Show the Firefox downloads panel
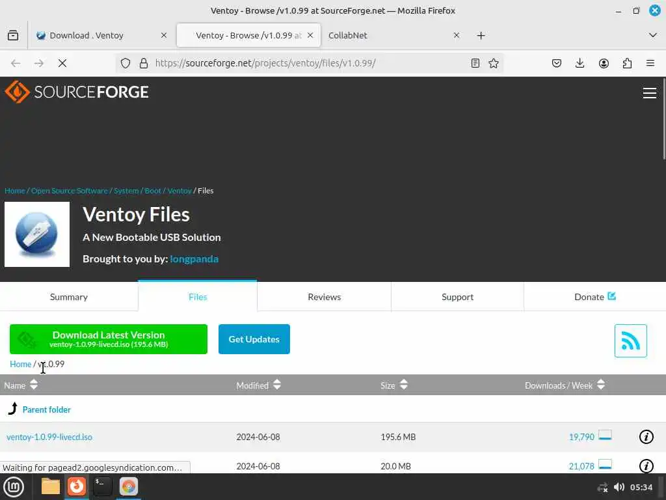Viewport: 666px width, 500px height. 579,63
